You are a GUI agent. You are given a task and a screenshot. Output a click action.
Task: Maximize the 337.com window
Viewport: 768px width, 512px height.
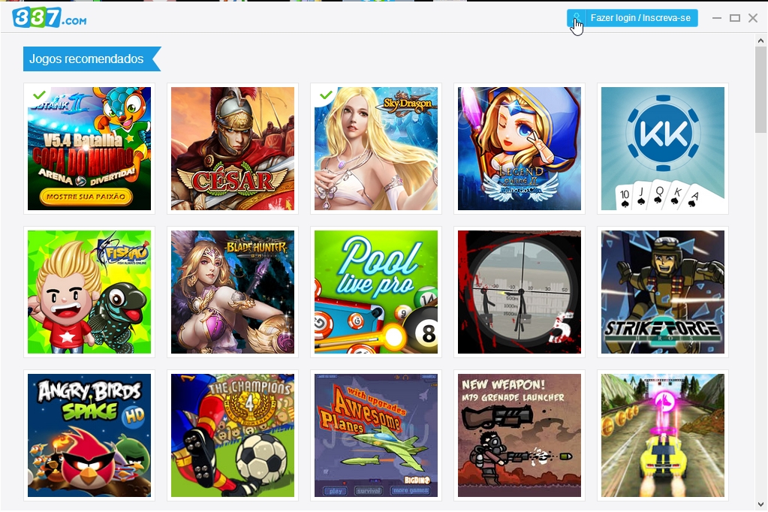(x=735, y=18)
